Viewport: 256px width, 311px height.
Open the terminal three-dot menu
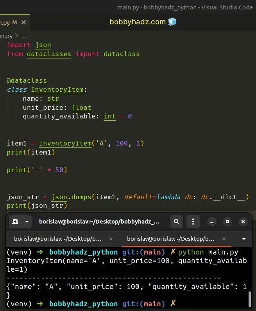(193, 222)
